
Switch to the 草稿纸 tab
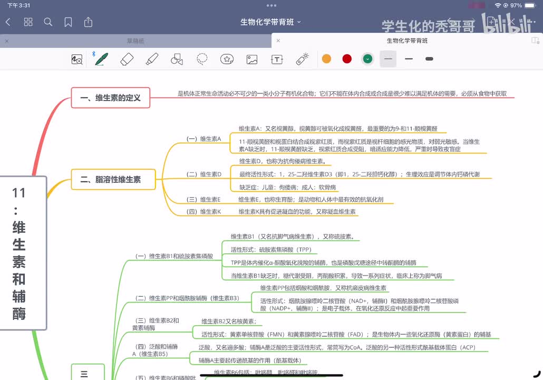click(135, 41)
